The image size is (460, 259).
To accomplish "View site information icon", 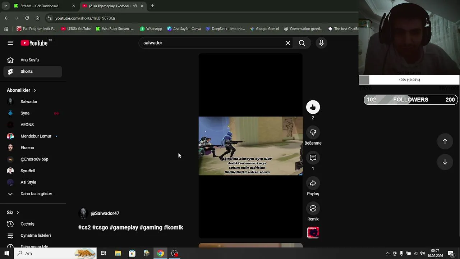I will coord(50,18).
